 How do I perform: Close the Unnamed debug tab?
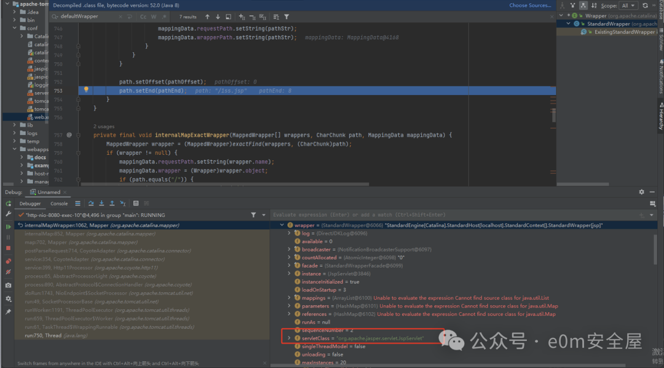tap(65, 192)
